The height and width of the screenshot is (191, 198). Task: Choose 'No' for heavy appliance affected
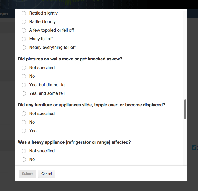(x=24, y=160)
